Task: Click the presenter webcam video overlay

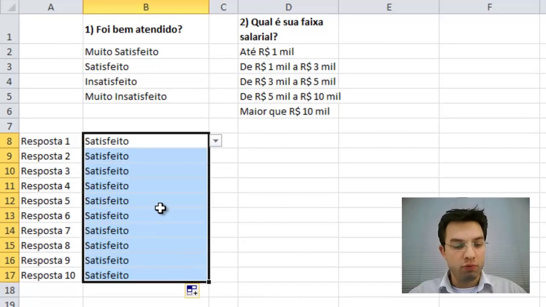Action: (x=465, y=245)
